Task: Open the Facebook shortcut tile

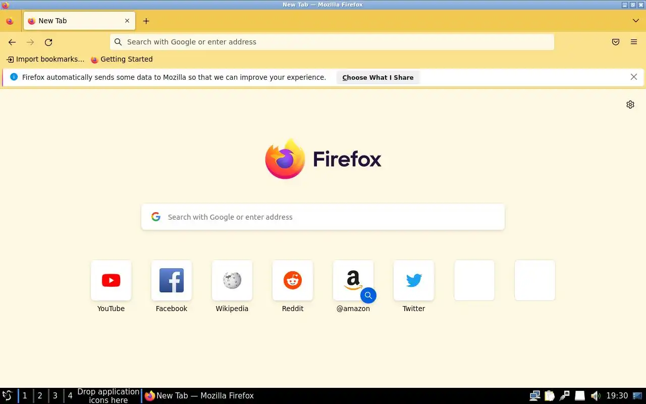Action: coord(172,280)
